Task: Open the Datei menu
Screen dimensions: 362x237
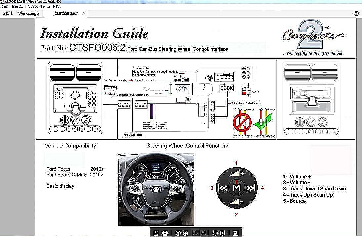Action: [x=5, y=7]
